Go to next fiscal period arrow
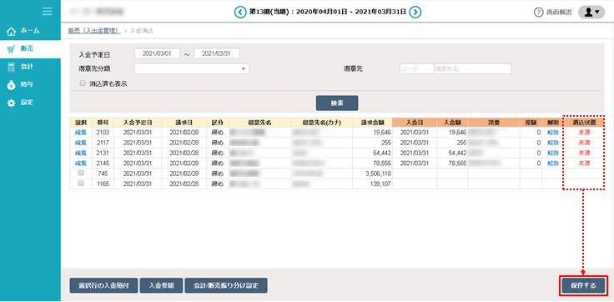The width and height of the screenshot is (614, 302). click(415, 13)
